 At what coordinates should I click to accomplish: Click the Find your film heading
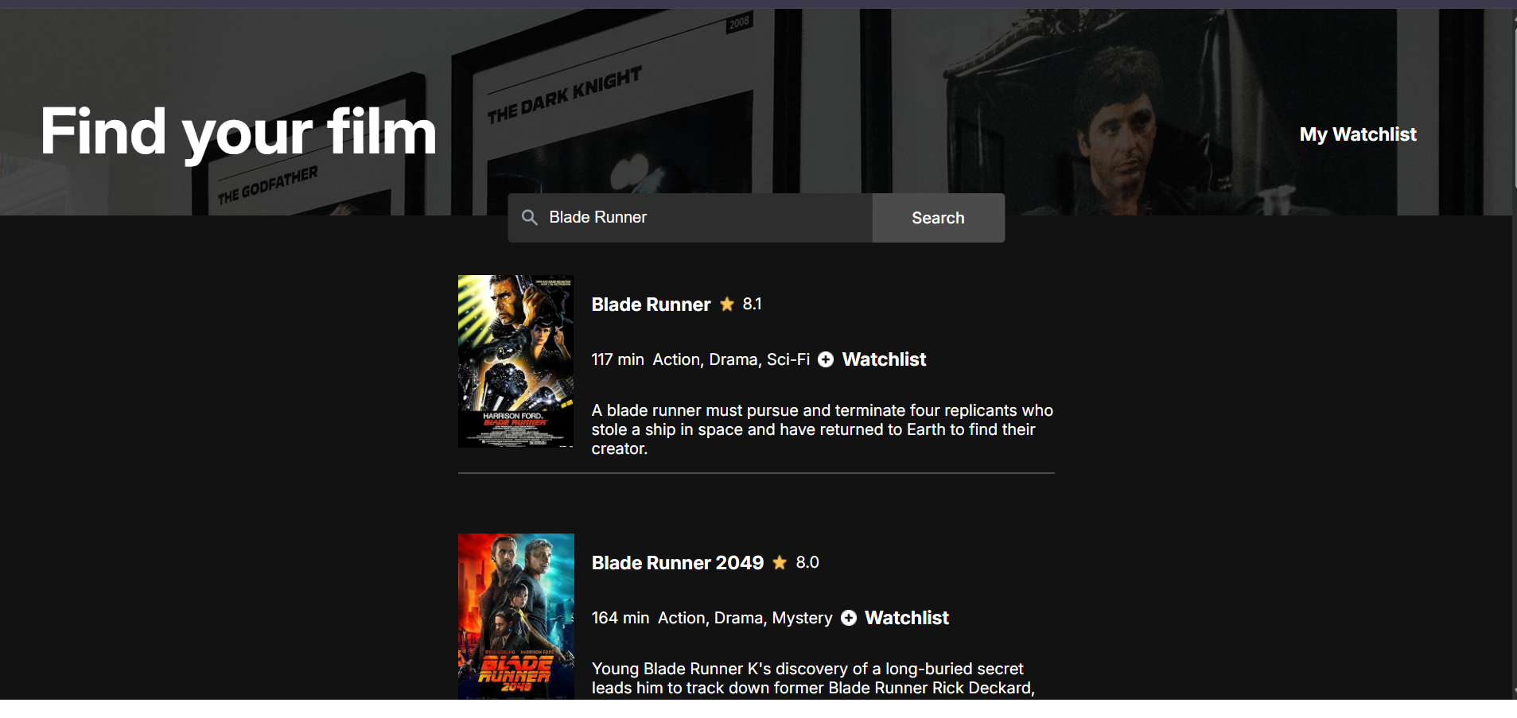[x=239, y=132]
